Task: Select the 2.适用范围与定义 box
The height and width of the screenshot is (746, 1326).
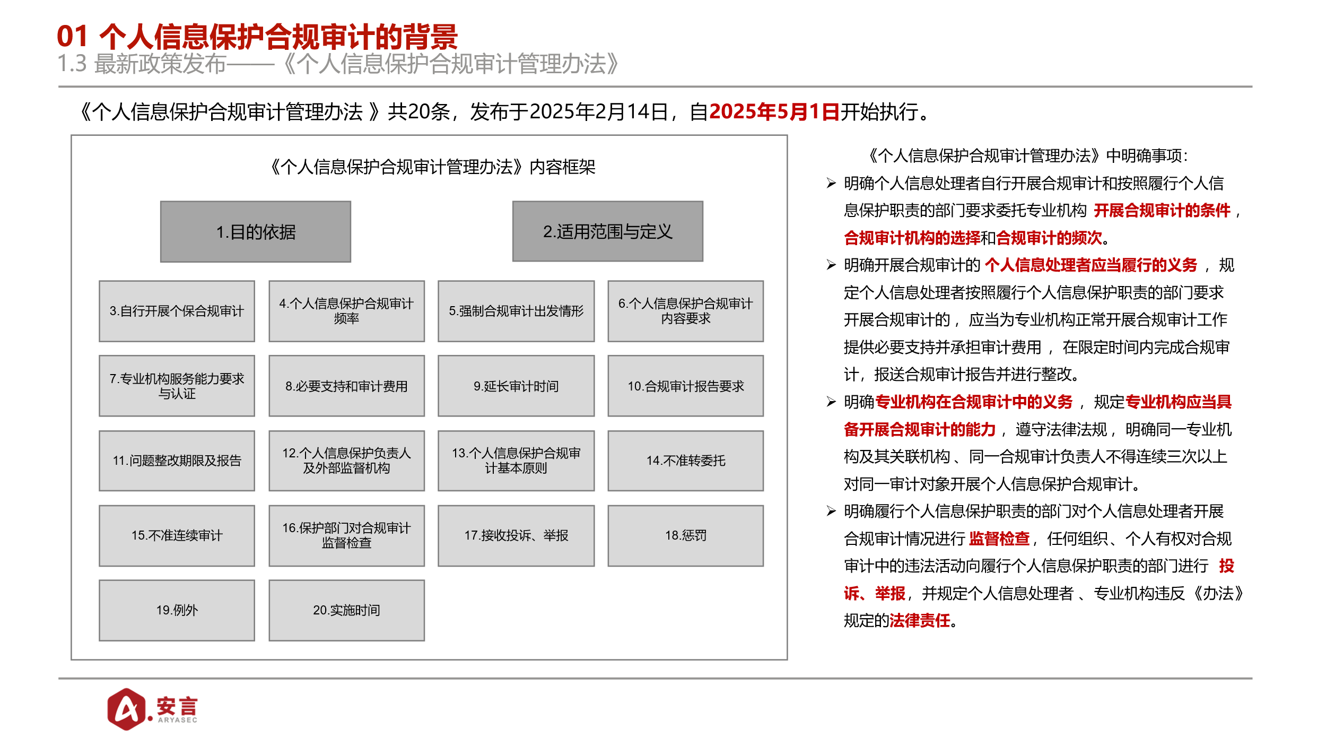Action: coord(607,231)
